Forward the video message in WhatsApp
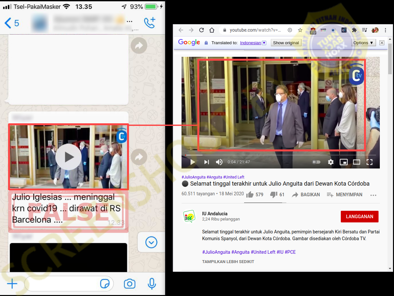The image size is (394, 296). click(x=139, y=157)
